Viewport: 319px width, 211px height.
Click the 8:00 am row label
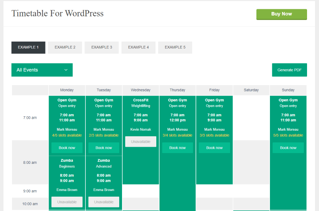(x=30, y=163)
